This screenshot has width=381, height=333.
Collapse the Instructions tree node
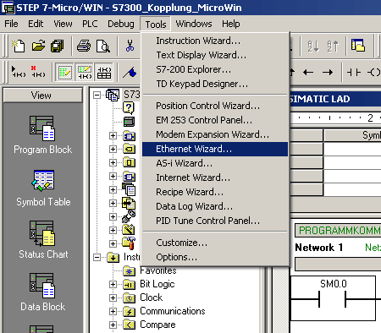[x=97, y=257]
